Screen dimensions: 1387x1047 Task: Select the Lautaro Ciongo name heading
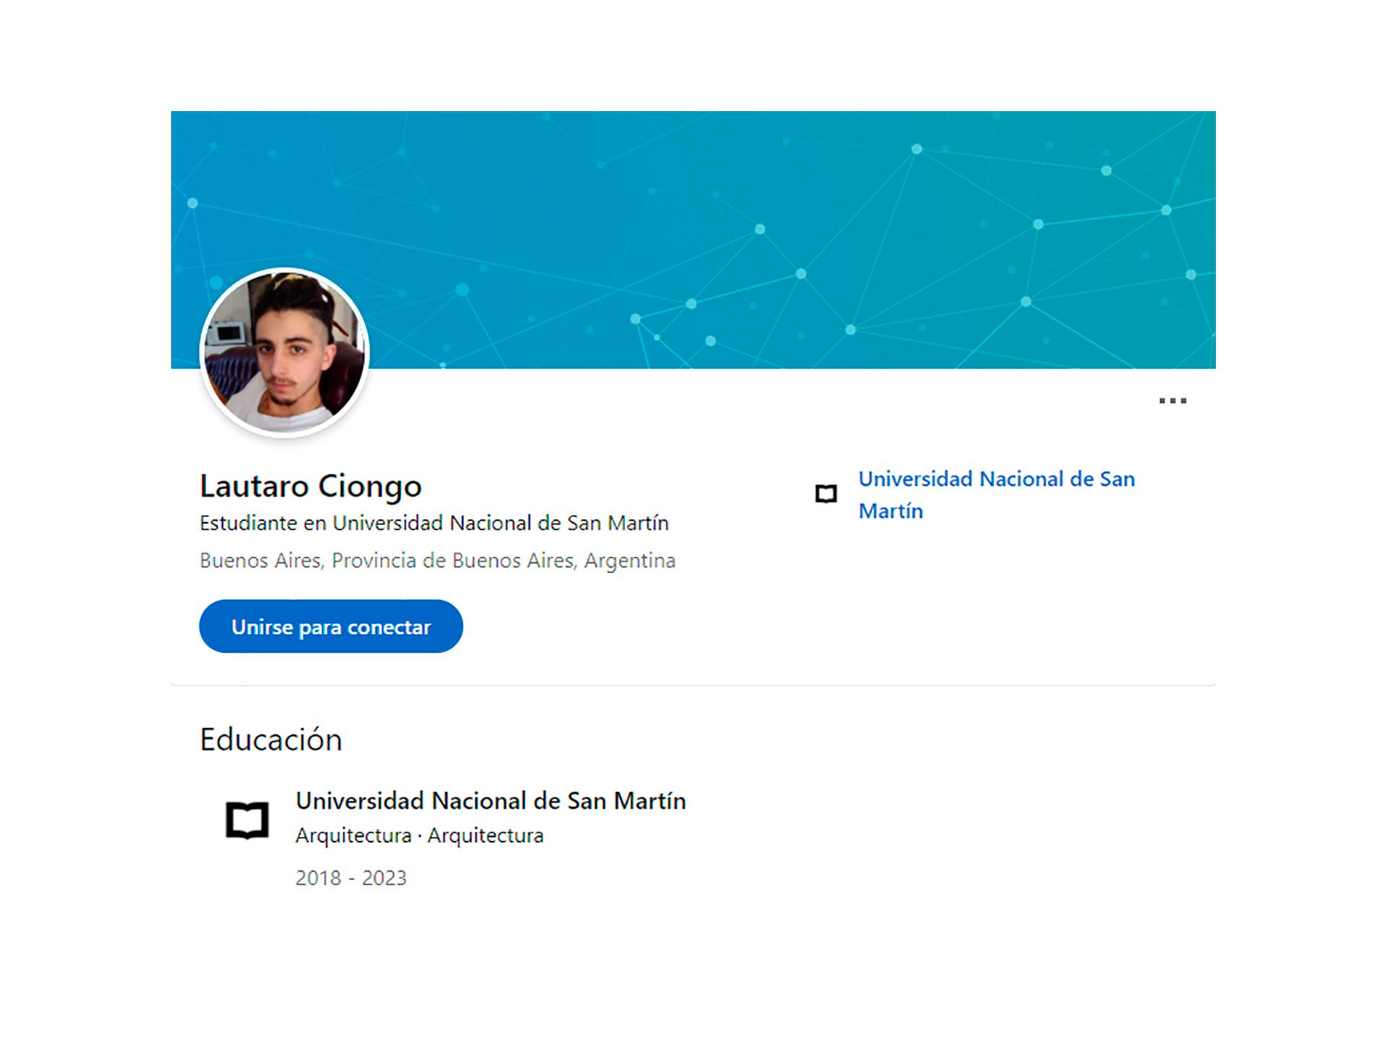coord(311,486)
